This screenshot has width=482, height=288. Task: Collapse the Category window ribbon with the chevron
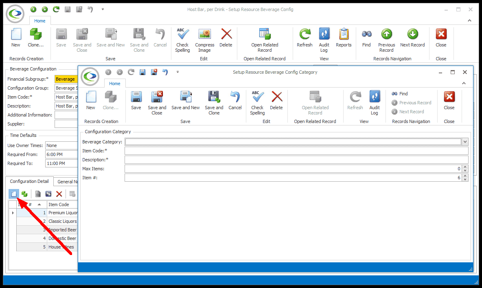pos(464,84)
